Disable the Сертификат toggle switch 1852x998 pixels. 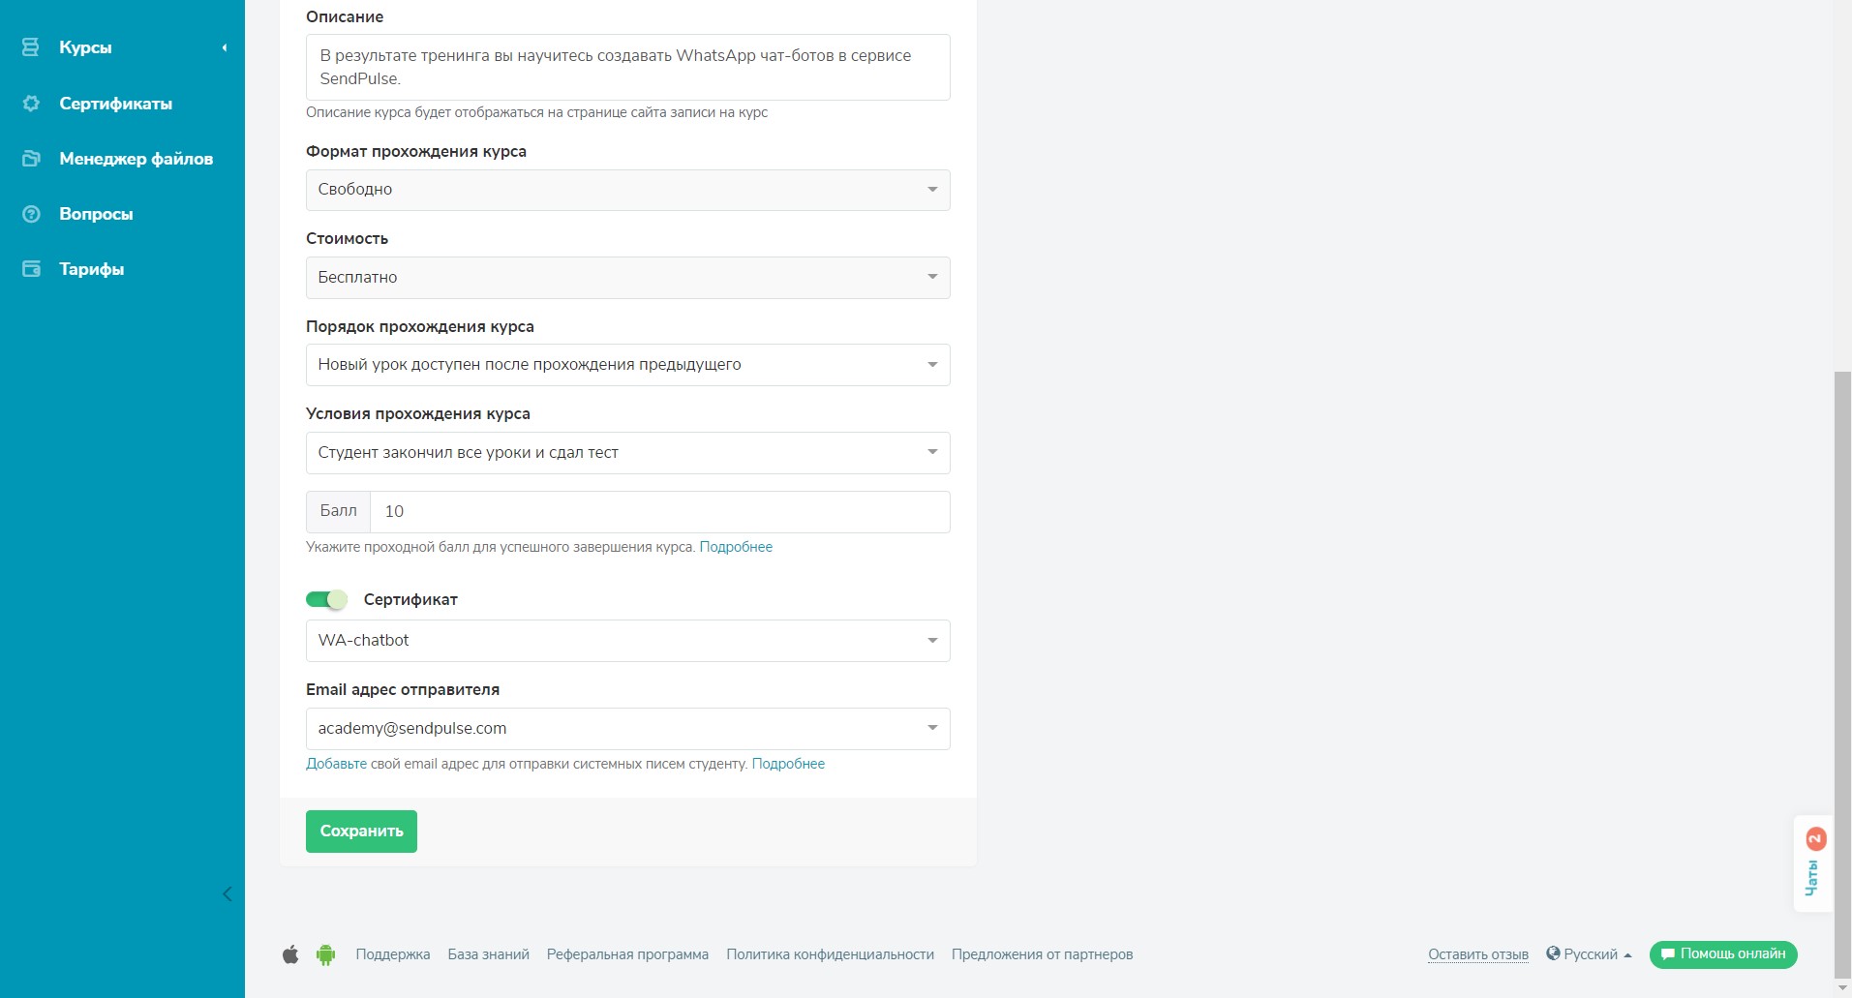click(x=326, y=600)
